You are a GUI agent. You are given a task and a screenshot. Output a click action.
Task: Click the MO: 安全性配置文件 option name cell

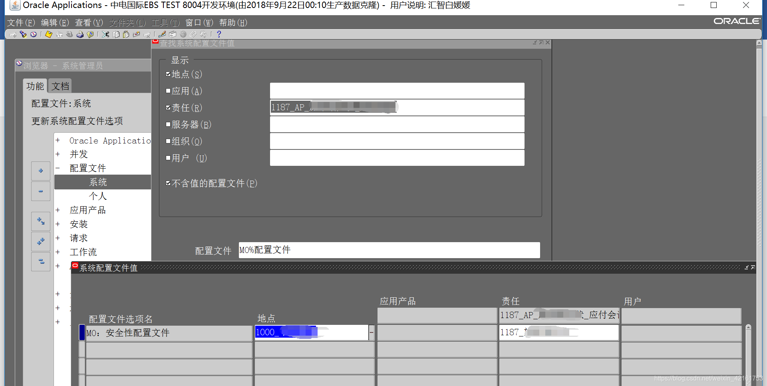pyautogui.click(x=169, y=333)
